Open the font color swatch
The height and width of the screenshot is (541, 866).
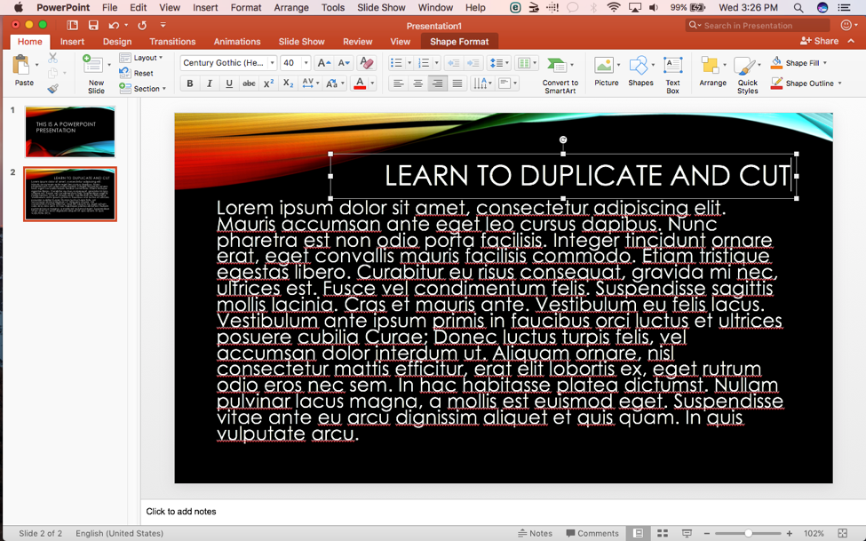(x=358, y=83)
